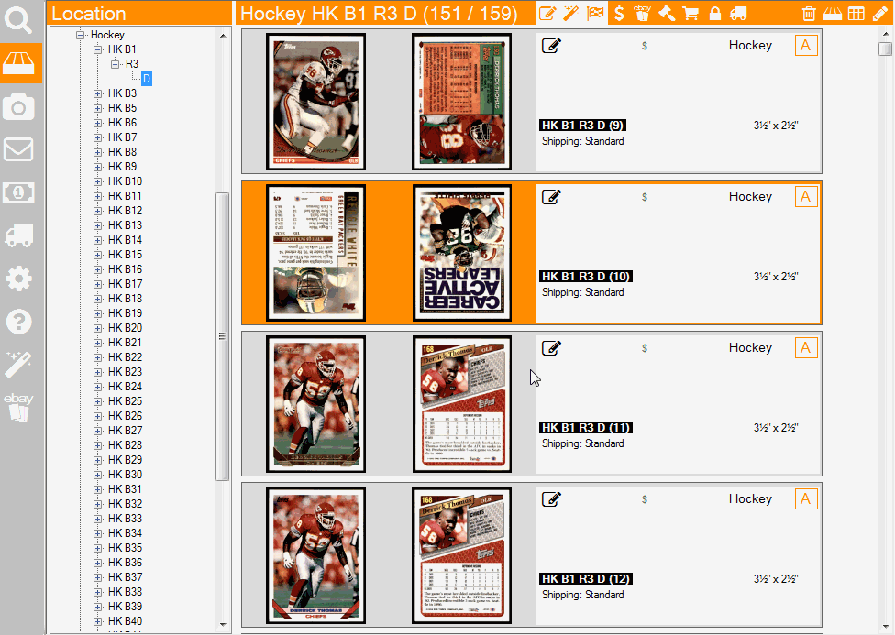
Task: Click the card list scroll up arrow
Action: click(x=885, y=34)
